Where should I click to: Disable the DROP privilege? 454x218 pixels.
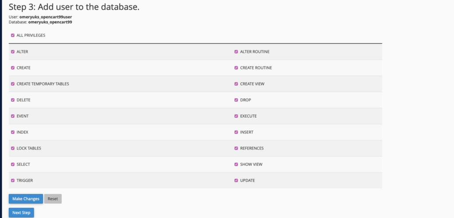[236, 100]
